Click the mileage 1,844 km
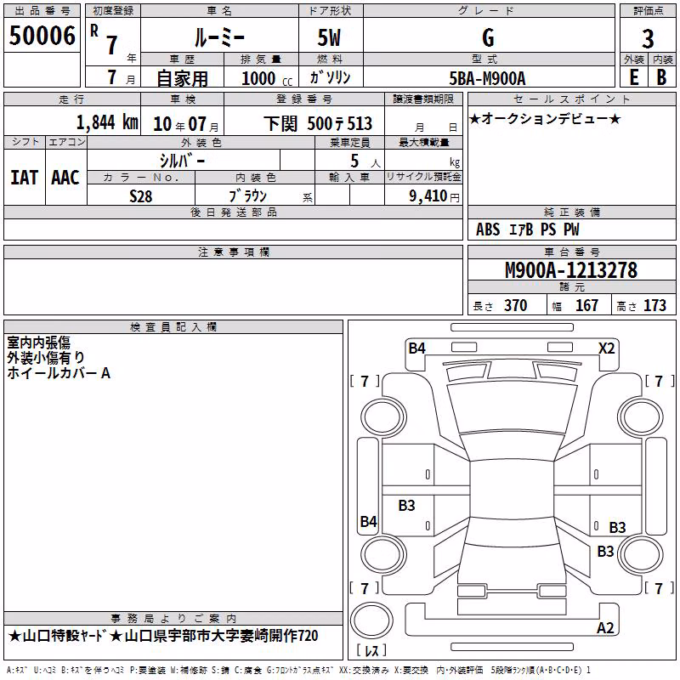This screenshot has height=680, width=680. [x=107, y=122]
